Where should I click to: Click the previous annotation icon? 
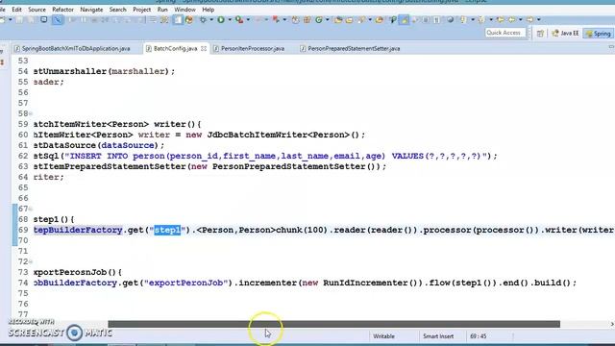[x=481, y=19]
